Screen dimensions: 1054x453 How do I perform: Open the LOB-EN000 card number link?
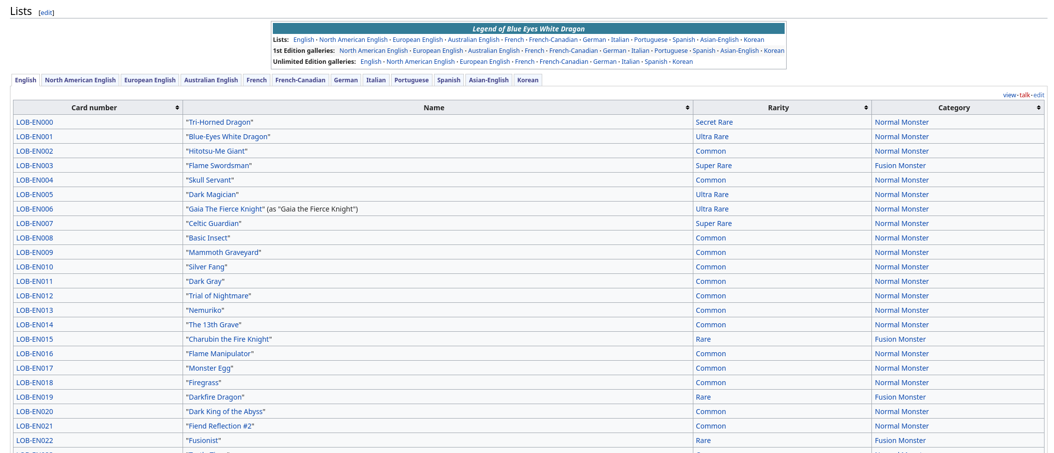pos(34,122)
